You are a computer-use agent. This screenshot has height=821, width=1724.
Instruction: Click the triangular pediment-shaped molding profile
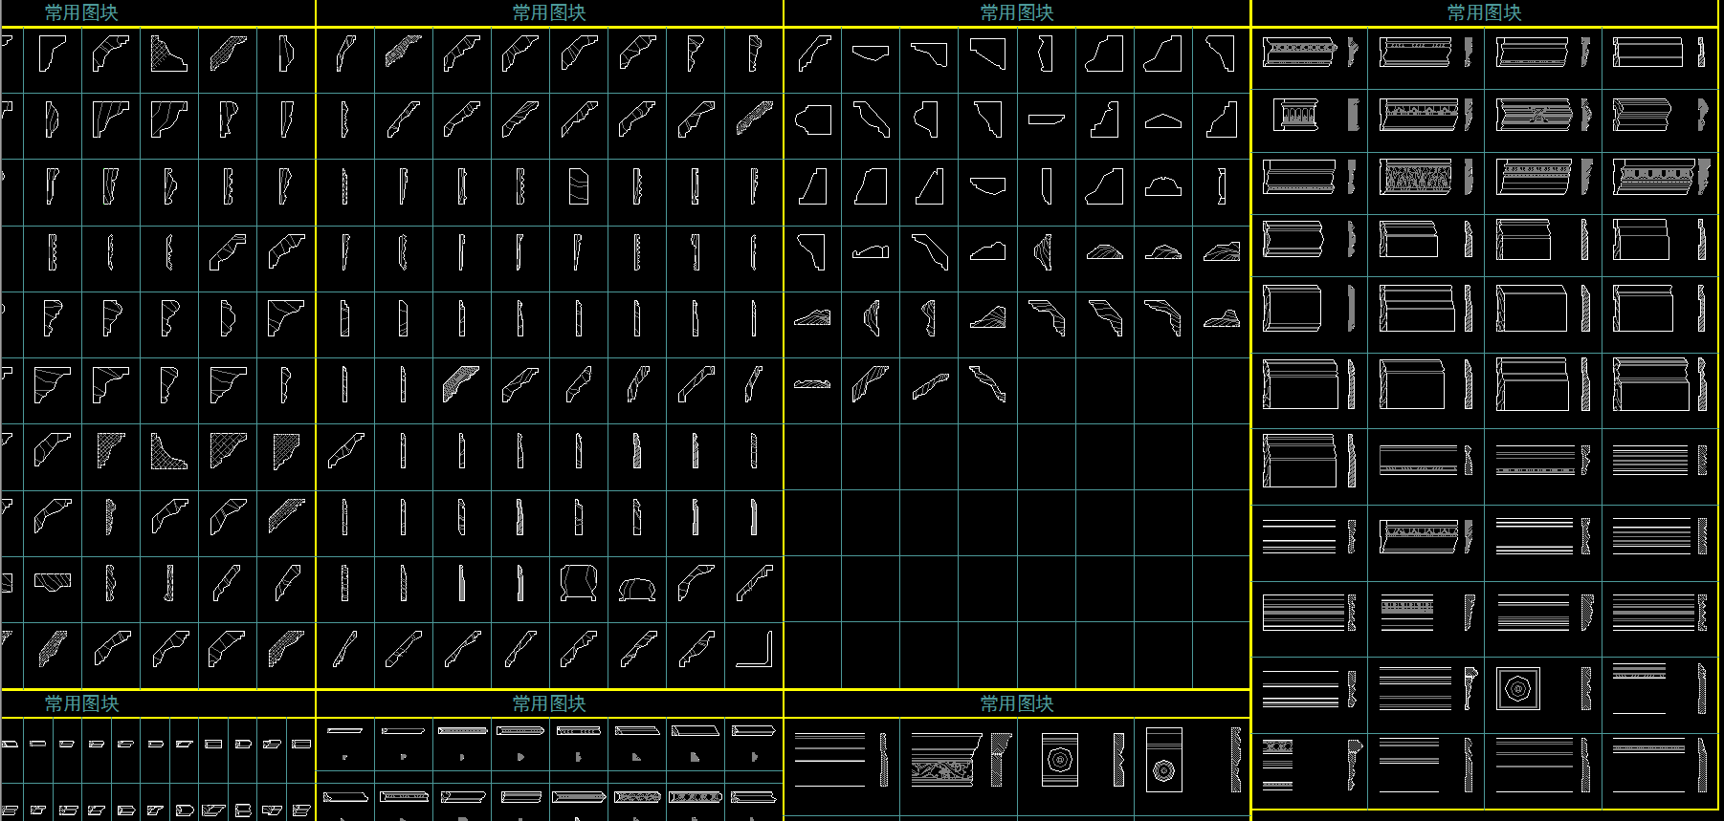(x=1162, y=121)
